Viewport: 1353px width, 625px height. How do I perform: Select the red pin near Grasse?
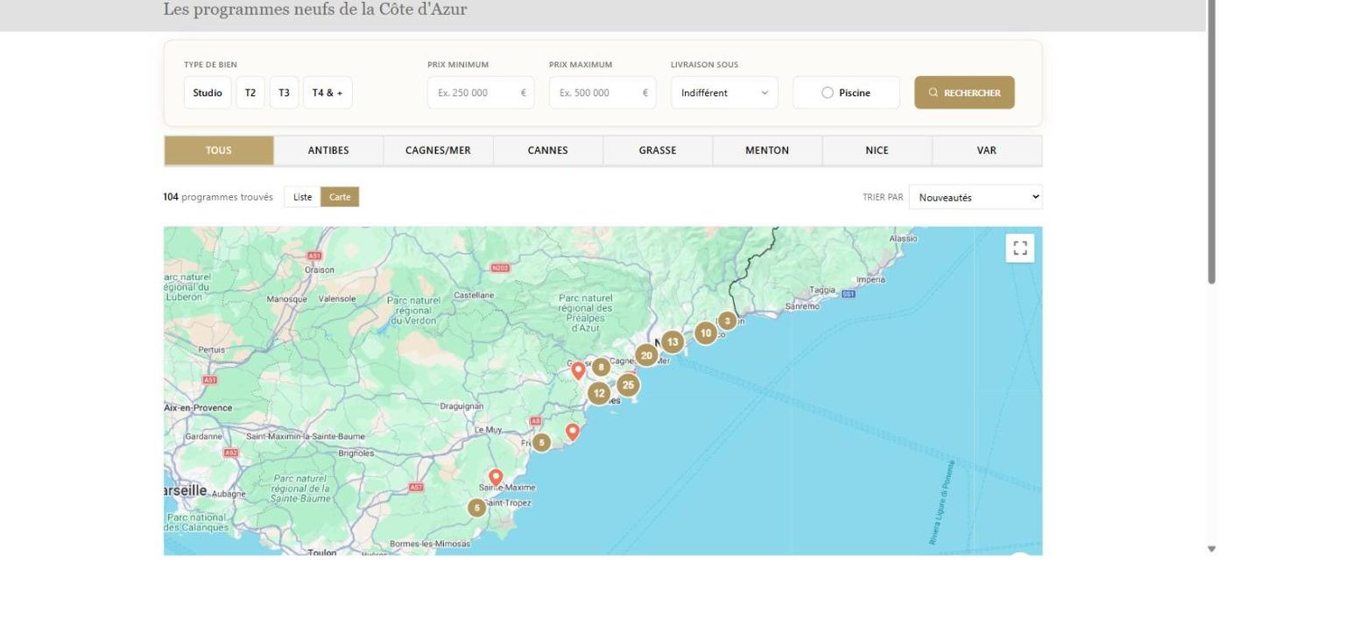[x=578, y=371]
